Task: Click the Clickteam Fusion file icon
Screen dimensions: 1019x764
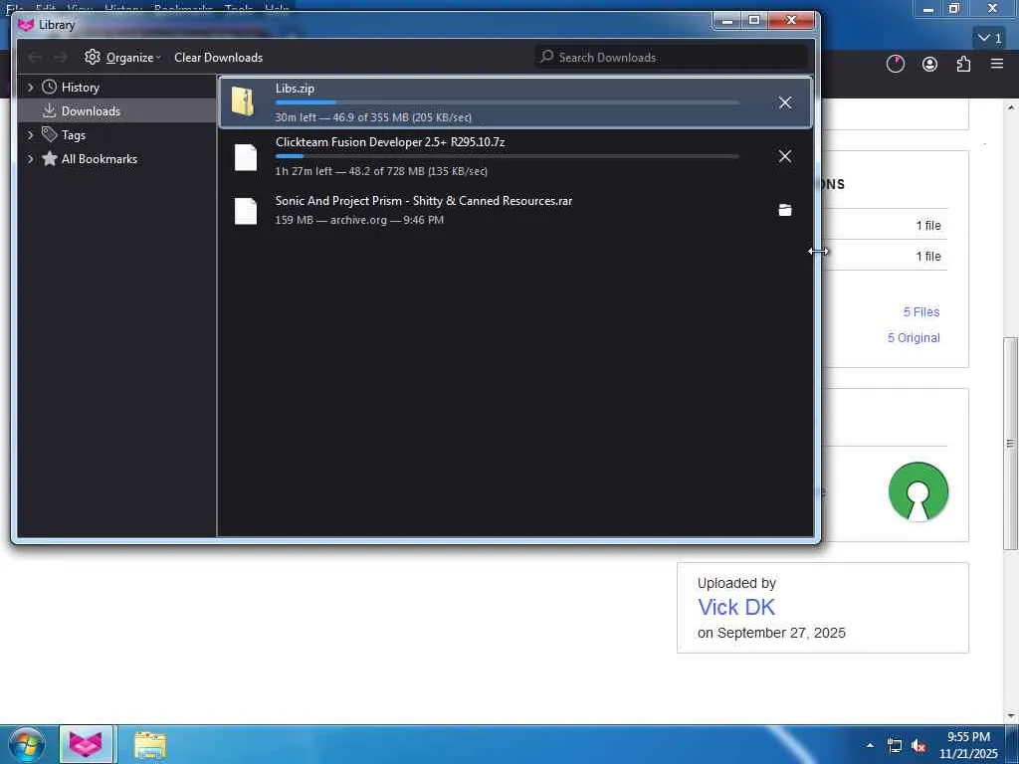Action: [x=246, y=157]
